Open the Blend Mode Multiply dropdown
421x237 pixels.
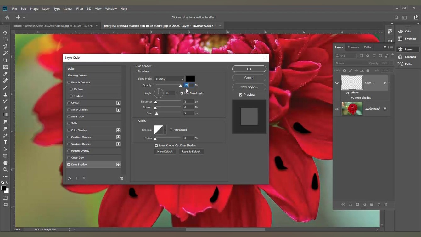click(x=170, y=79)
